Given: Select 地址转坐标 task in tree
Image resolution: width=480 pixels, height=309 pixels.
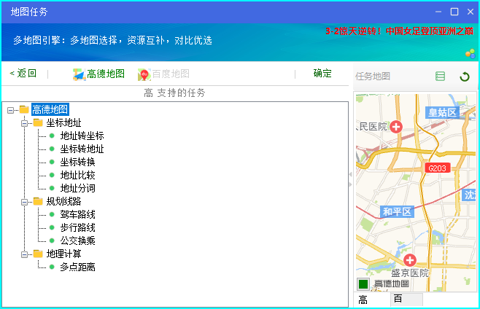Looking at the screenshot, I should (82, 136).
